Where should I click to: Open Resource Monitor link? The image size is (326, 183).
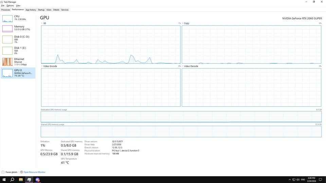coord(34,172)
